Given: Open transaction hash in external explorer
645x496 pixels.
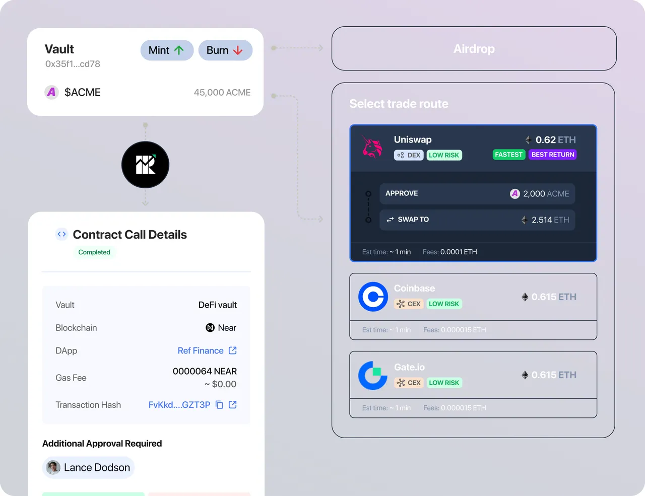Looking at the screenshot, I should pyautogui.click(x=232, y=404).
